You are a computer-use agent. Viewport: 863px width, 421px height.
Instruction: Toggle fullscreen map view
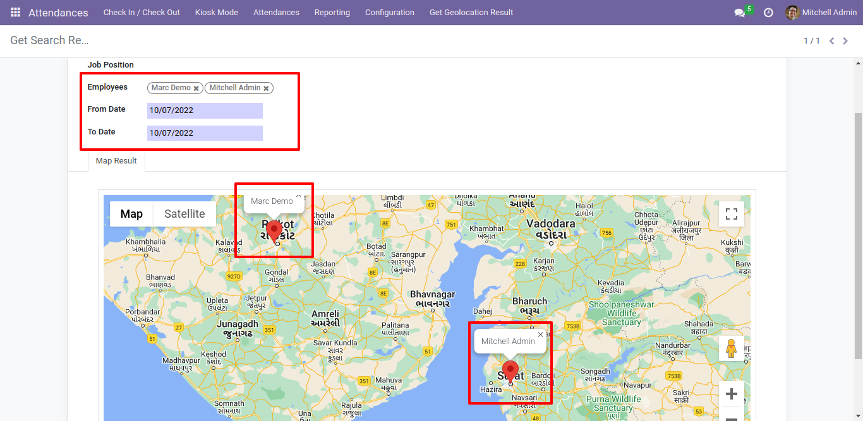point(732,214)
